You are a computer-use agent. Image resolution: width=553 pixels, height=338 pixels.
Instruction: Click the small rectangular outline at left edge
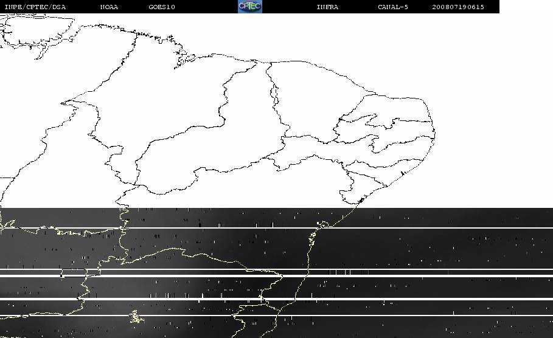pos(72,274)
